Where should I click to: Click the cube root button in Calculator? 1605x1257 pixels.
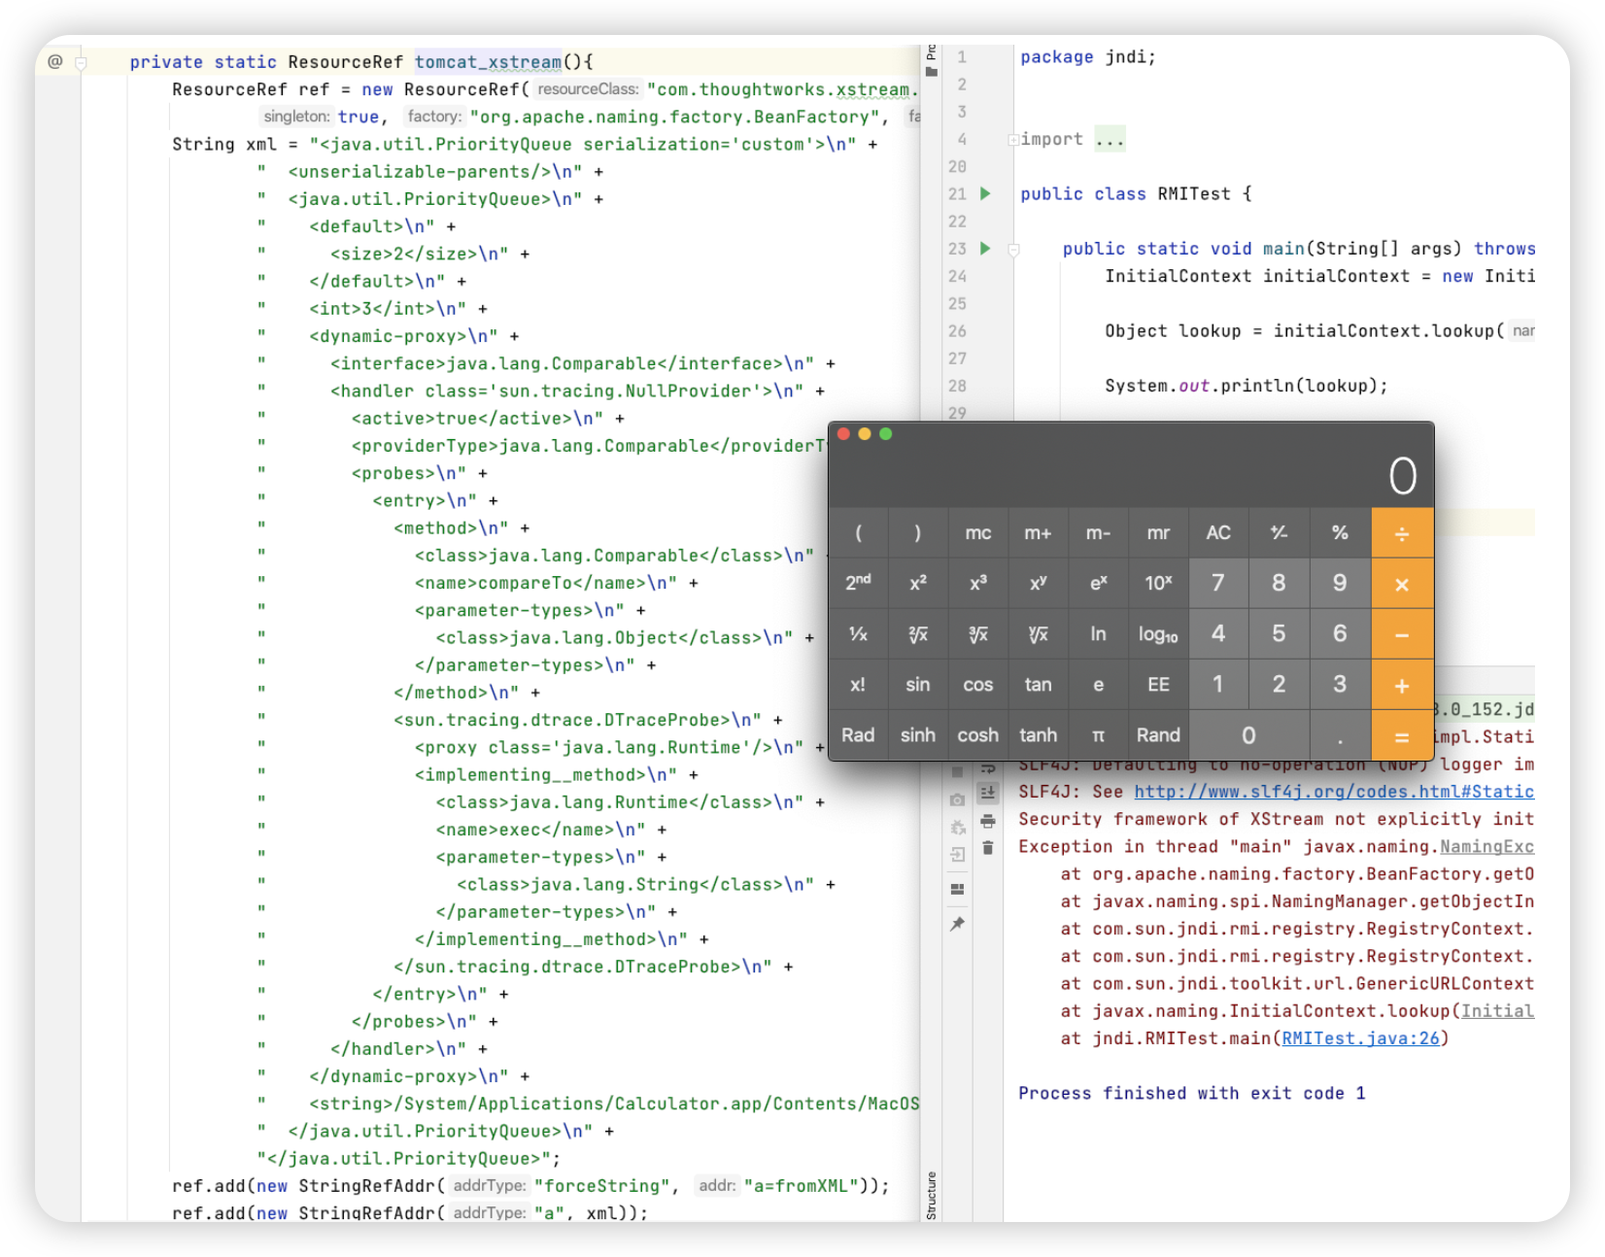coord(978,634)
